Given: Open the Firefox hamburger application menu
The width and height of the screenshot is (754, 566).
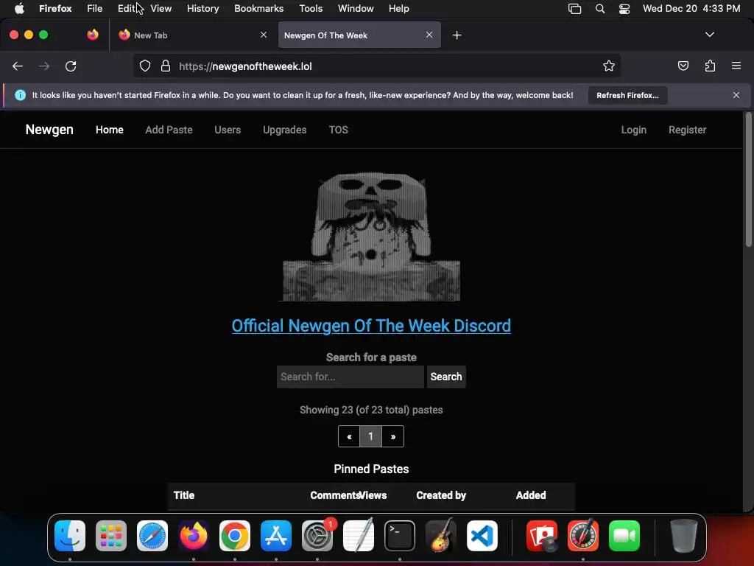Looking at the screenshot, I should tap(736, 66).
